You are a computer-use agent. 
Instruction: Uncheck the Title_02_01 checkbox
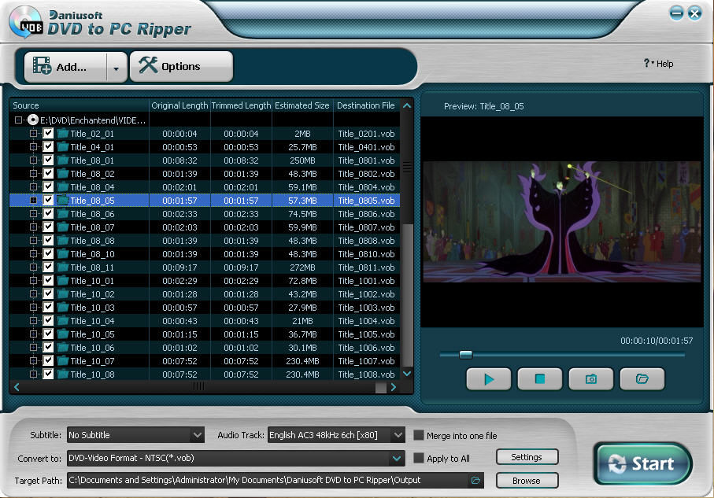48,133
